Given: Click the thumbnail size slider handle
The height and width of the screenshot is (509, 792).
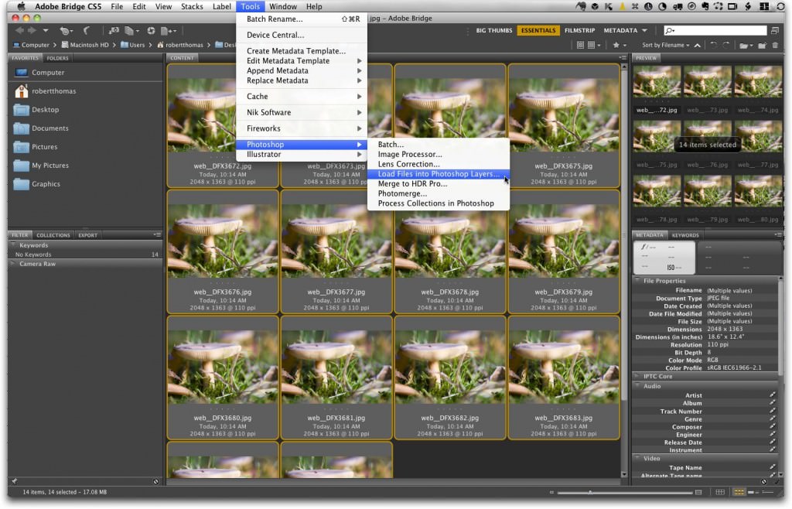Looking at the screenshot, I should coord(590,492).
